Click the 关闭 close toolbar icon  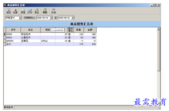(x=53, y=11)
